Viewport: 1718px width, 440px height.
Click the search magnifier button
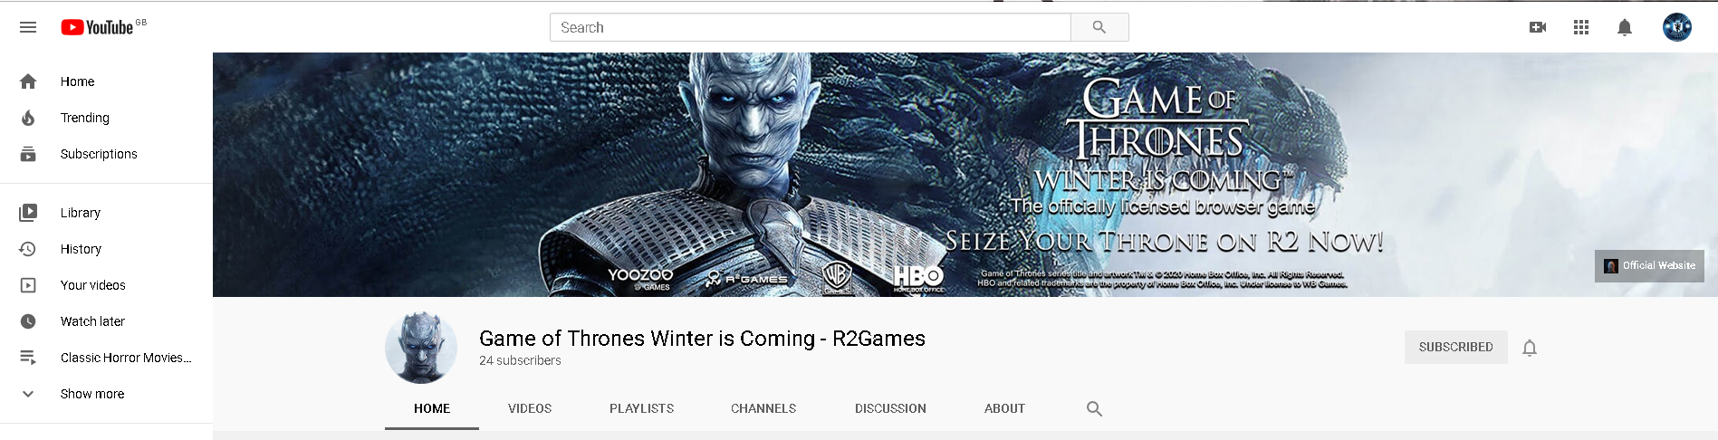coord(1099,27)
